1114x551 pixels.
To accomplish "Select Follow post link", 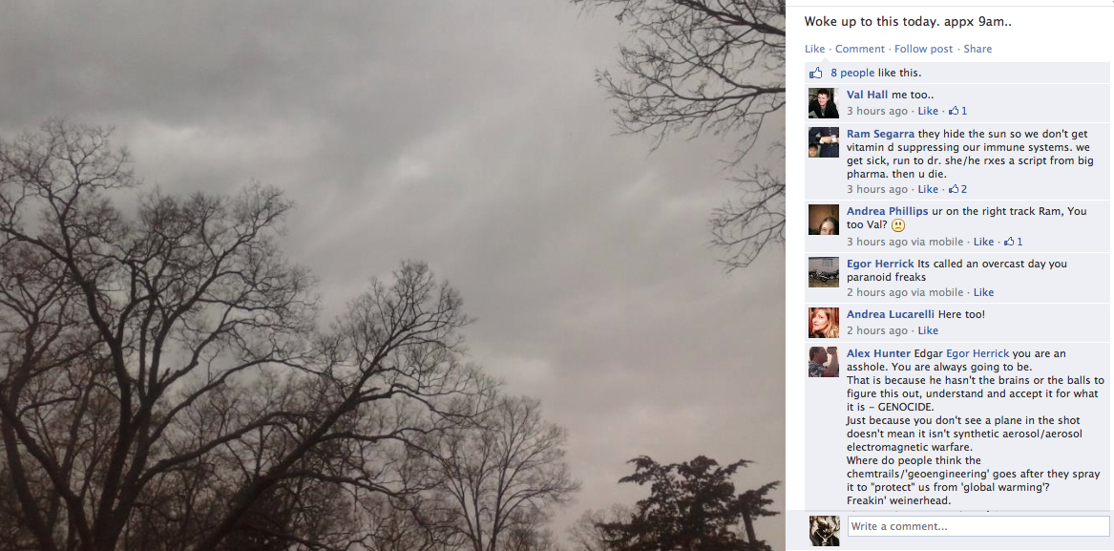I will [x=924, y=49].
